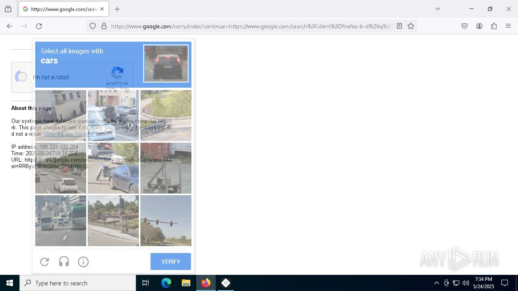518x291 pixels.
Task: Select image of fence and traffic light pole
Action: tap(113, 221)
